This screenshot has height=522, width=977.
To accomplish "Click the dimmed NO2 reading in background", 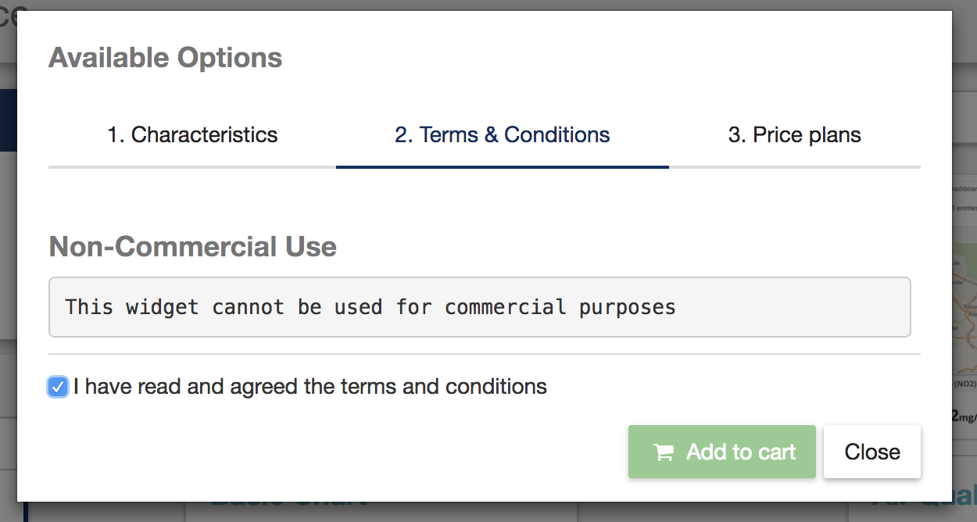I will tap(964, 384).
